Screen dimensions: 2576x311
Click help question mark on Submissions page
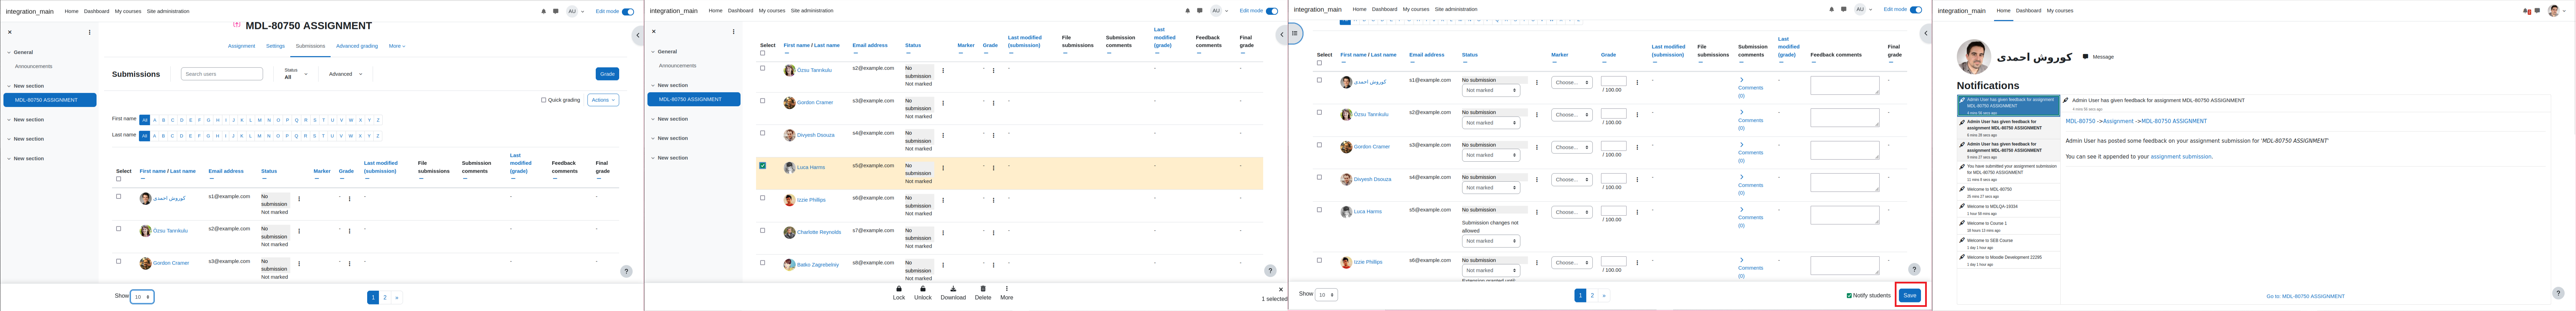click(626, 271)
